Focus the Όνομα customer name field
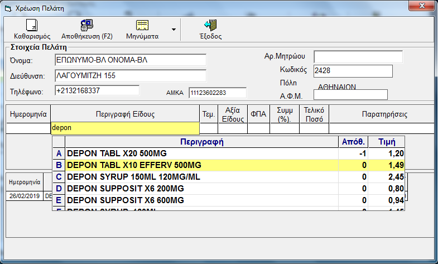The width and height of the screenshot is (438, 264). pos(131,60)
